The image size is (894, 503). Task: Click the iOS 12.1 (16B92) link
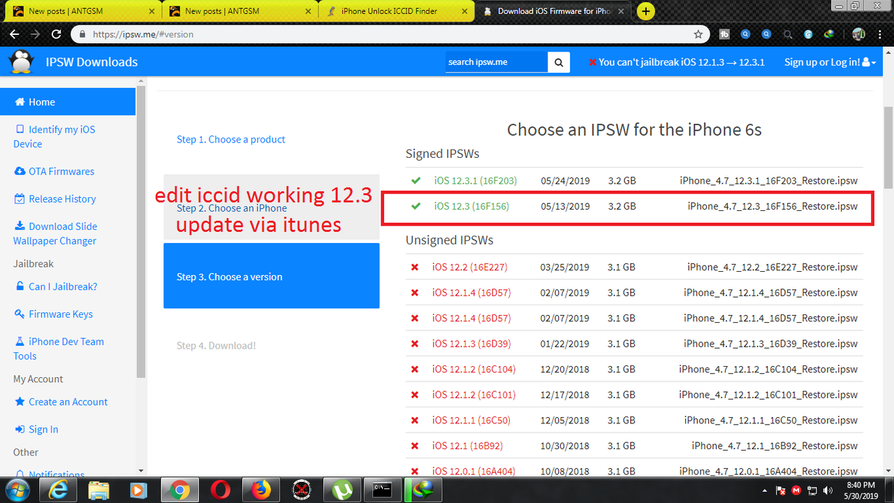tap(467, 445)
